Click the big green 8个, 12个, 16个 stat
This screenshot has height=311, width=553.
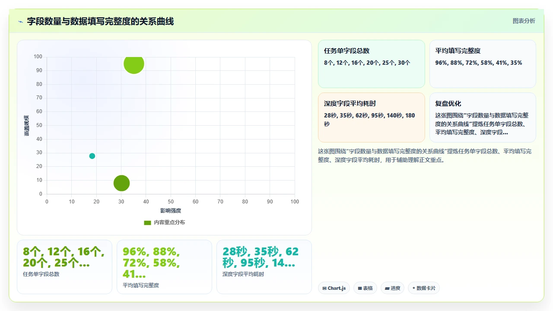[x=64, y=257]
